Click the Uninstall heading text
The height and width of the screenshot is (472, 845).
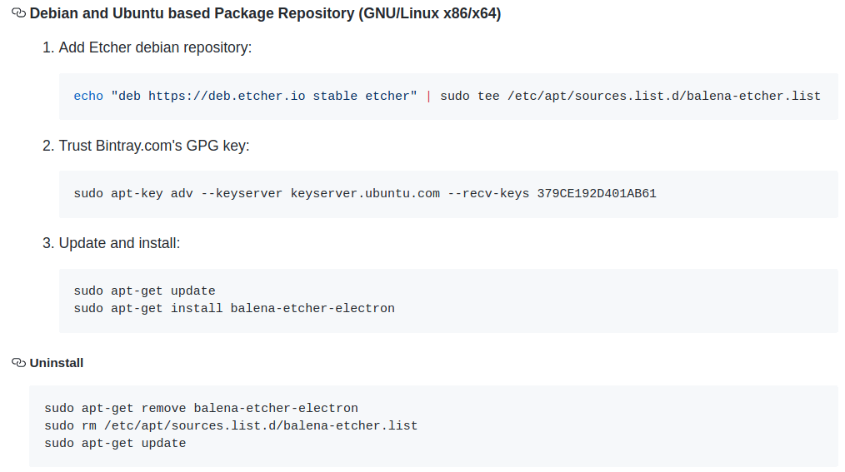[57, 363]
